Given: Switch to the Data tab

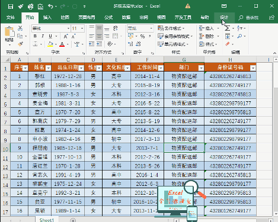Looking at the screenshot, I should pyautogui.click(x=126, y=18).
